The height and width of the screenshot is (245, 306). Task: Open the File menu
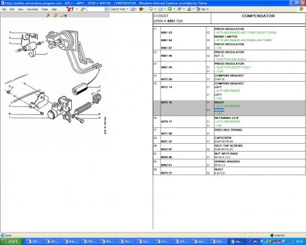click(4, 9)
